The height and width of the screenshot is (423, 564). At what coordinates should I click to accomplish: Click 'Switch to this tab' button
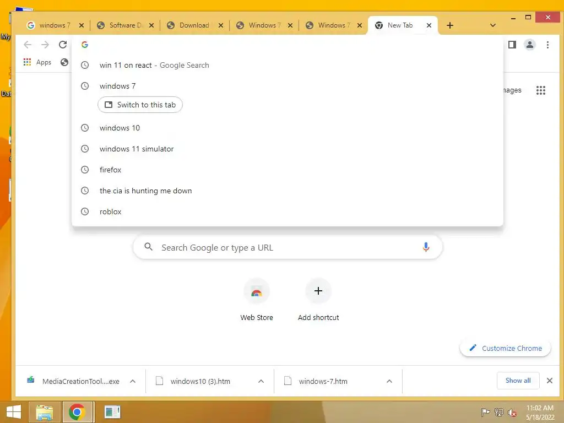tap(140, 105)
